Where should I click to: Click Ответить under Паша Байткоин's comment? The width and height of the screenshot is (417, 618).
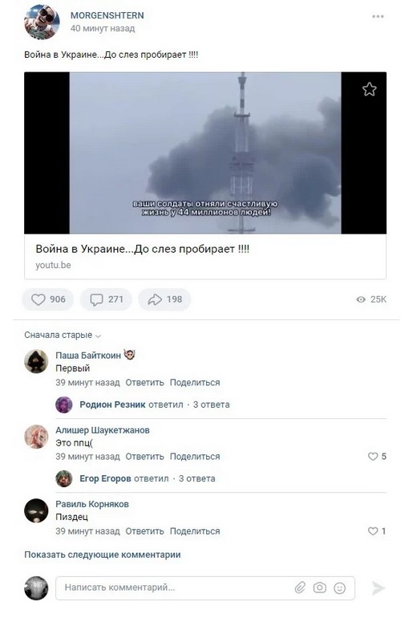pos(144,382)
